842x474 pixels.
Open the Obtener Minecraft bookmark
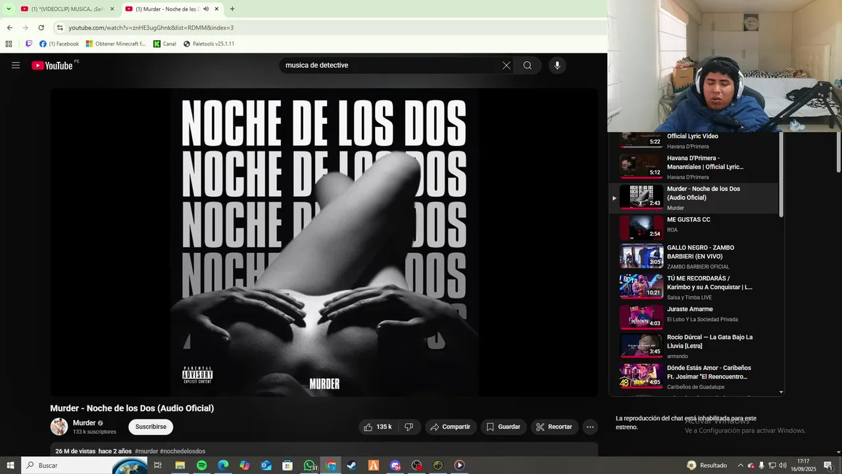116,44
